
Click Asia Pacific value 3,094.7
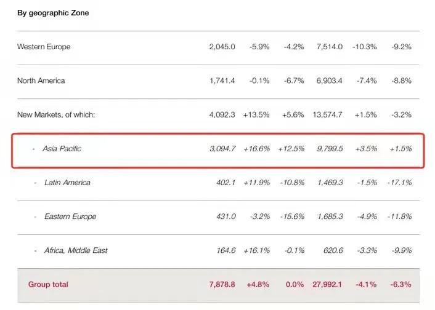222,149
